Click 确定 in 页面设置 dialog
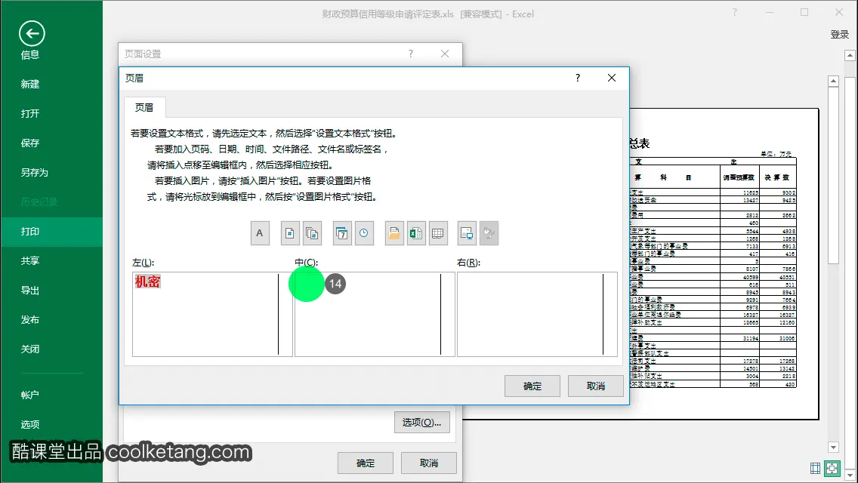Image resolution: width=858 pixels, height=483 pixels. (x=366, y=463)
